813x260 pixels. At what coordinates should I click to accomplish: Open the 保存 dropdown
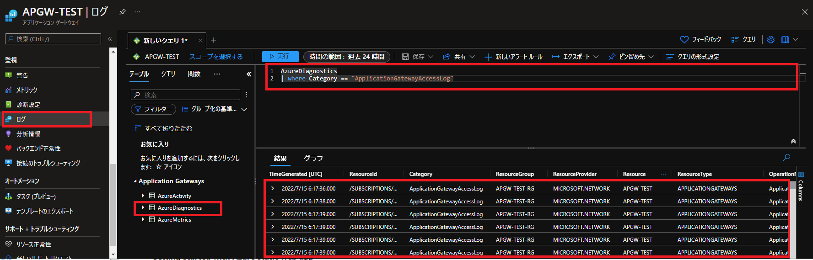417,57
